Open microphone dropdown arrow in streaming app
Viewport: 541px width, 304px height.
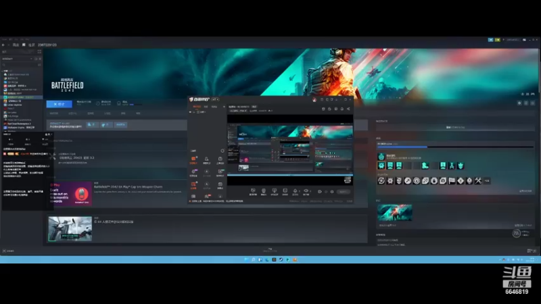[x=299, y=191]
